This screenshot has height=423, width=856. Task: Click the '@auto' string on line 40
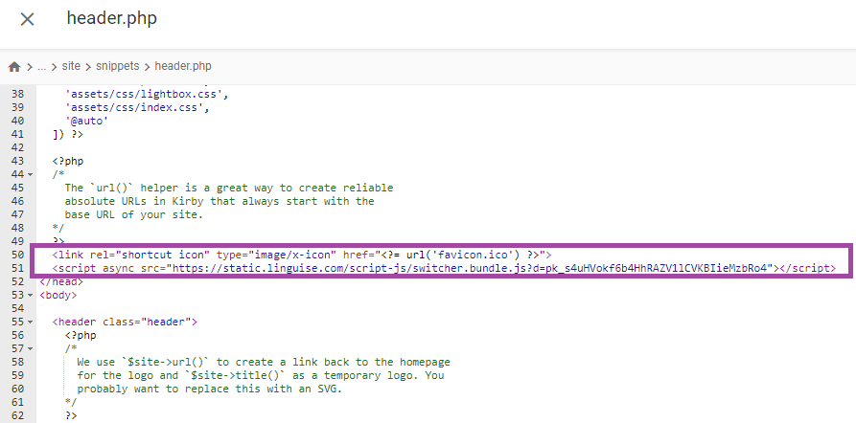pyautogui.click(x=86, y=121)
